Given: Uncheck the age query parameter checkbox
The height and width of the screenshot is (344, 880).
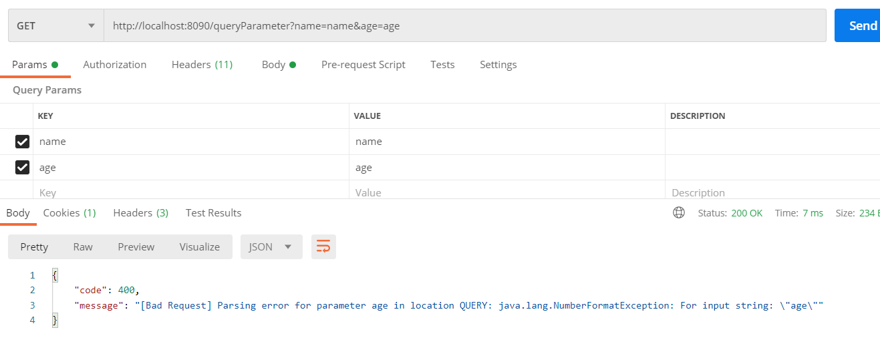Looking at the screenshot, I should point(22,168).
